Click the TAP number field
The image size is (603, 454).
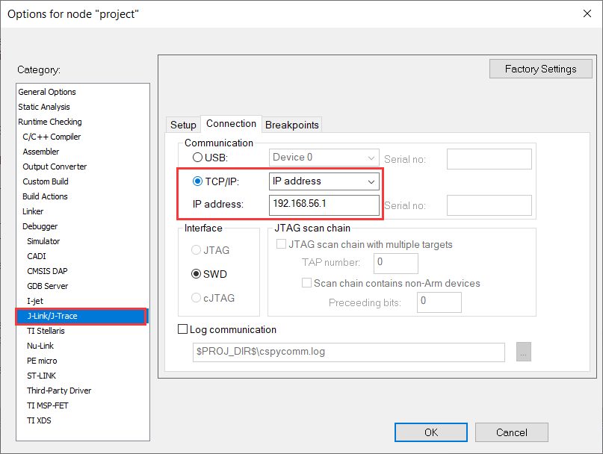[396, 263]
